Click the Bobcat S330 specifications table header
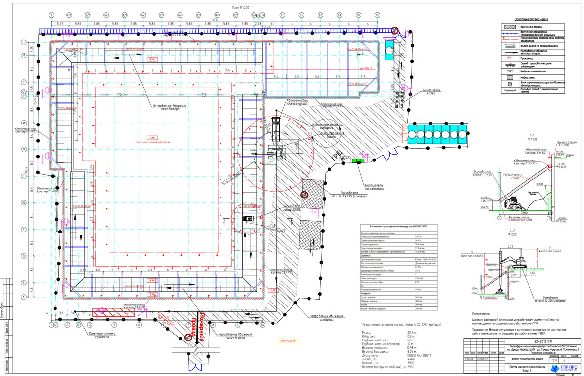This screenshot has height=376, width=584. [x=398, y=227]
